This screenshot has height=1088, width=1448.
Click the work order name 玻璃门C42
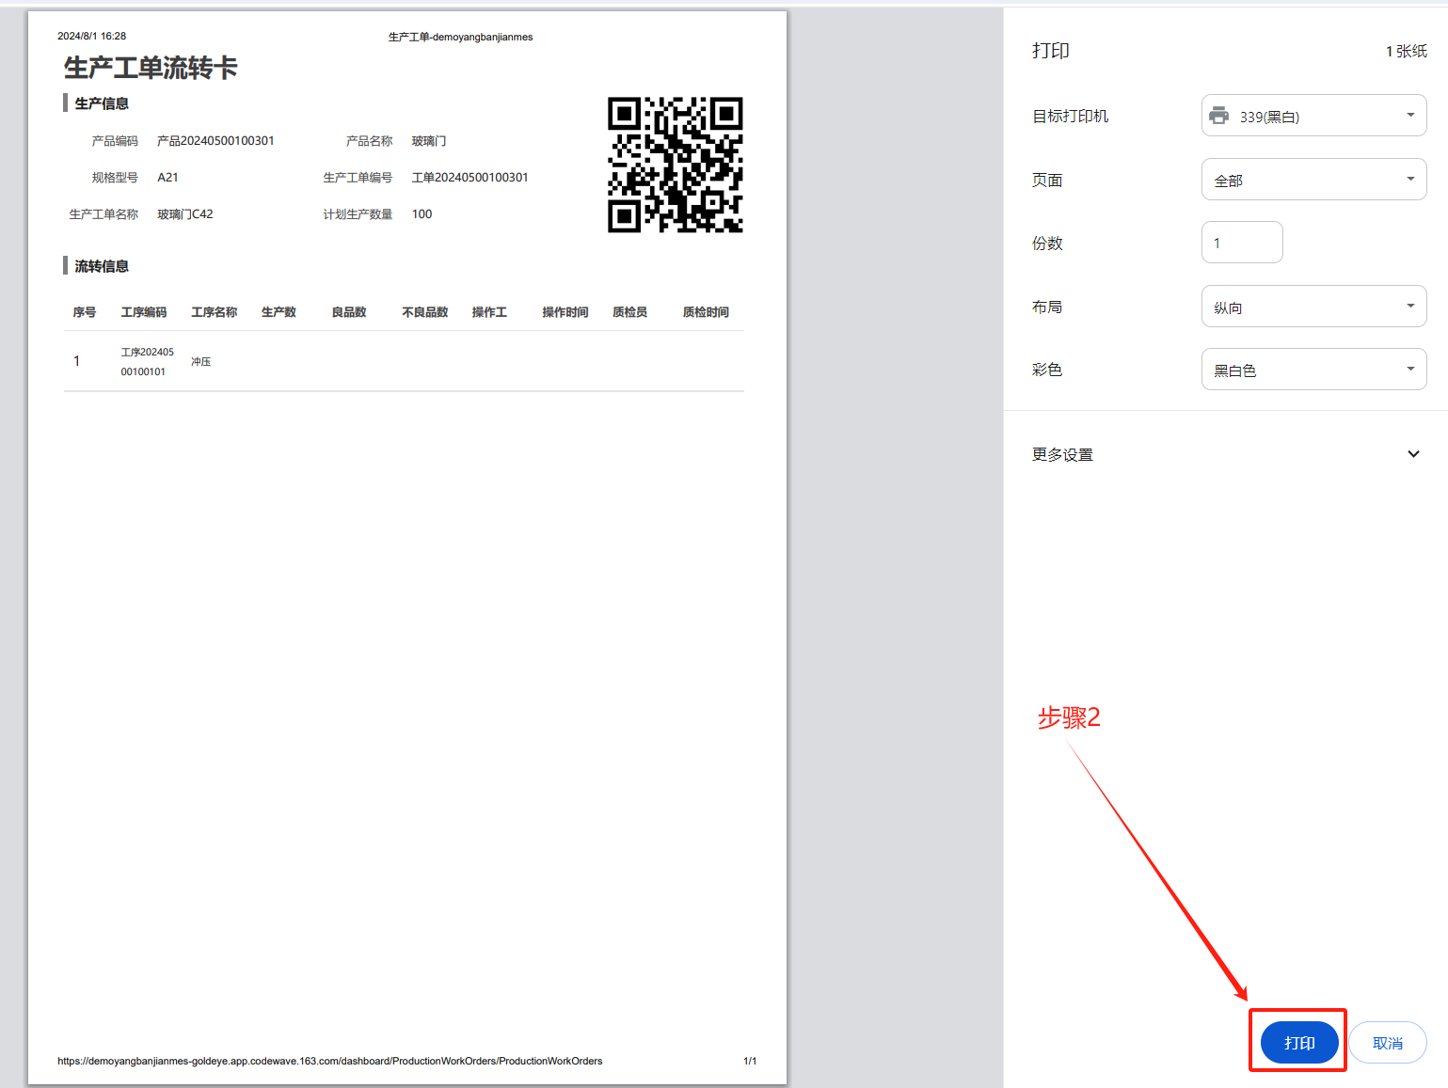click(185, 214)
